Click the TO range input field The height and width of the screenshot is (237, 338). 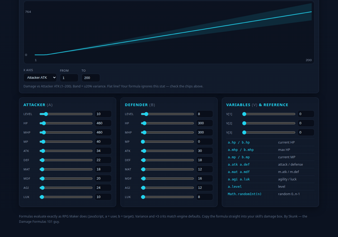coord(91,78)
